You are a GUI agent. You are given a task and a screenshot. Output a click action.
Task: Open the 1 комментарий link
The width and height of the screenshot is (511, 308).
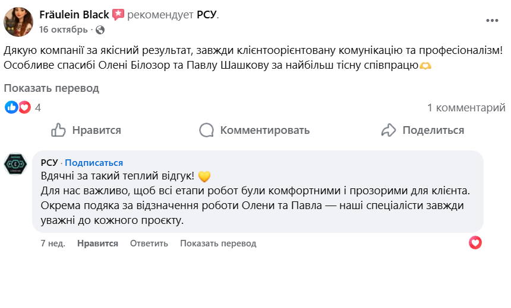(466, 108)
